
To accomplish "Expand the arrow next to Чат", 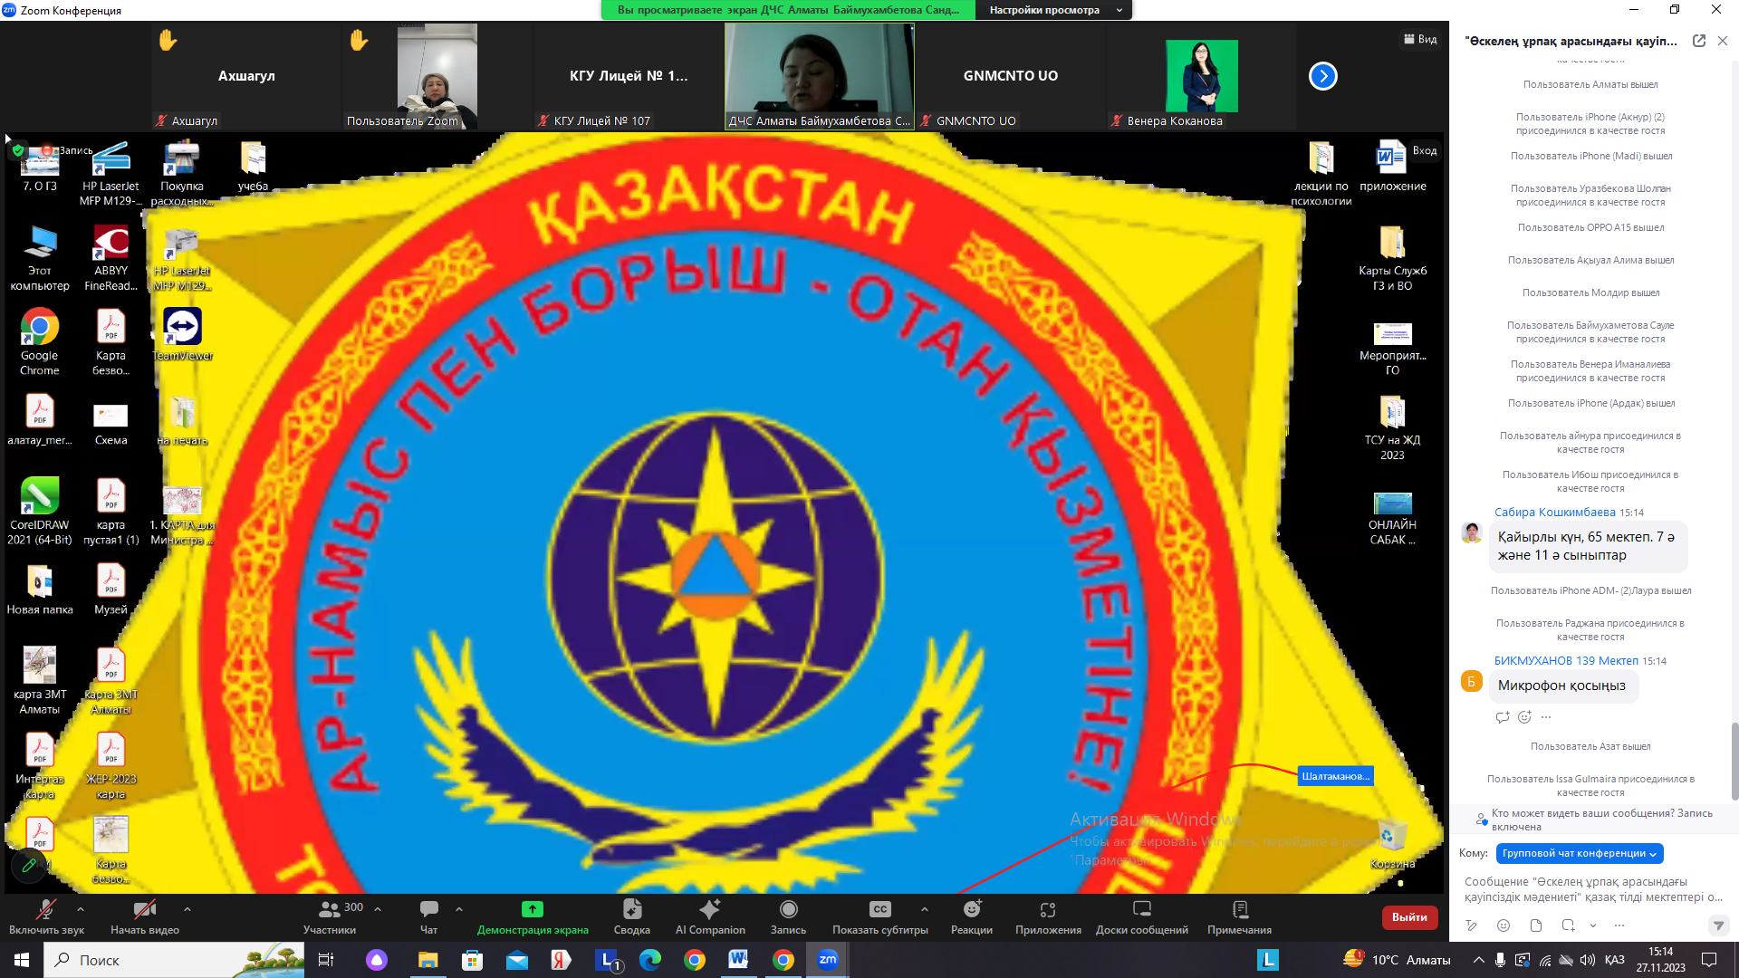I will (x=459, y=909).
